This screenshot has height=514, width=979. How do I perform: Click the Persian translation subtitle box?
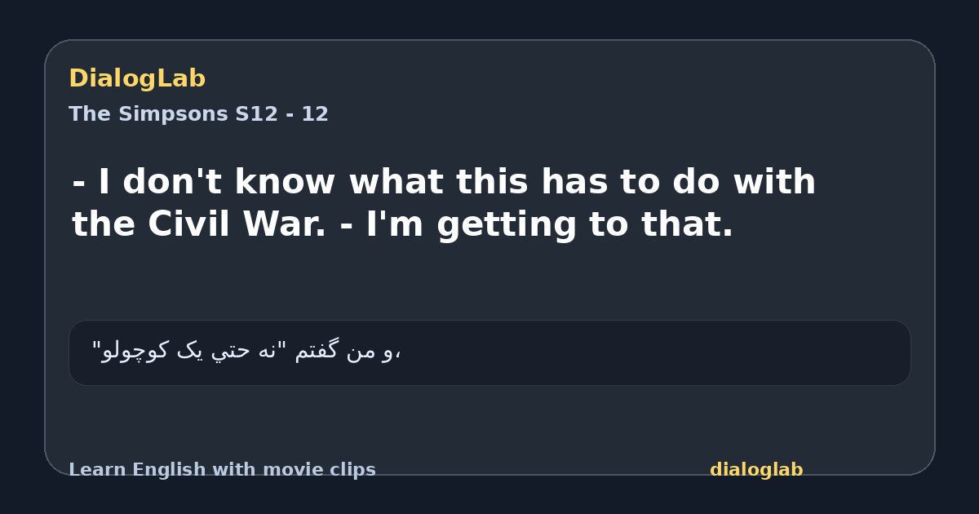489,352
